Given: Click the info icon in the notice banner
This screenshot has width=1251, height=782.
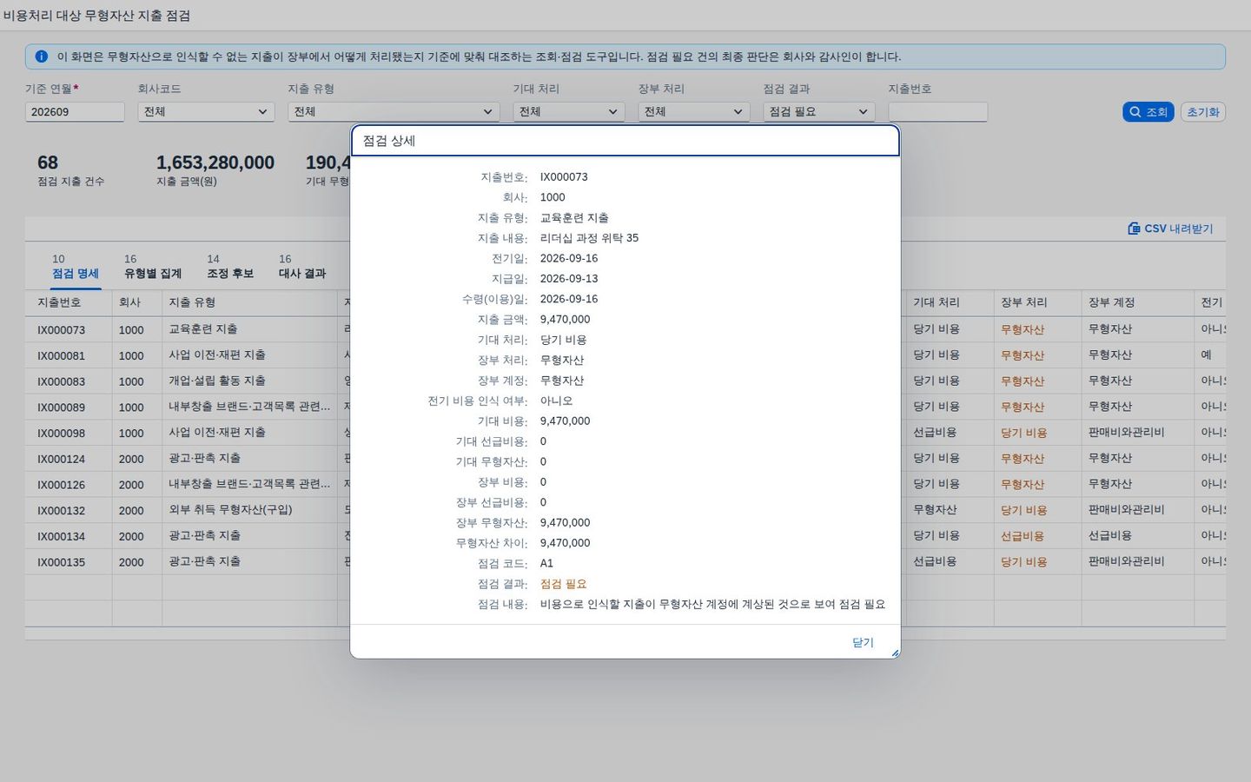Looking at the screenshot, I should (41, 56).
